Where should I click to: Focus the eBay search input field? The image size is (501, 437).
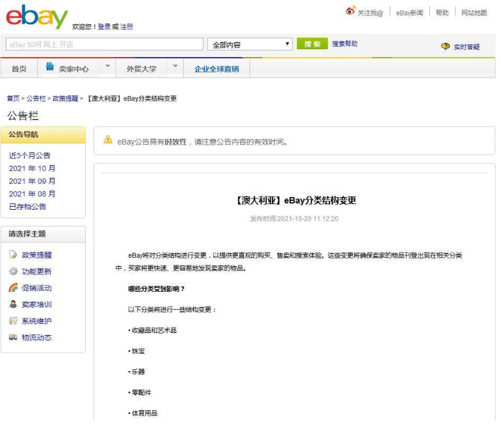pyautogui.click(x=104, y=44)
